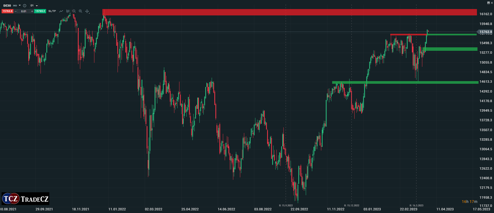The width and height of the screenshot is (494, 213).
Task: Open the D1 timeframe dropdown
Action: click(34, 6)
